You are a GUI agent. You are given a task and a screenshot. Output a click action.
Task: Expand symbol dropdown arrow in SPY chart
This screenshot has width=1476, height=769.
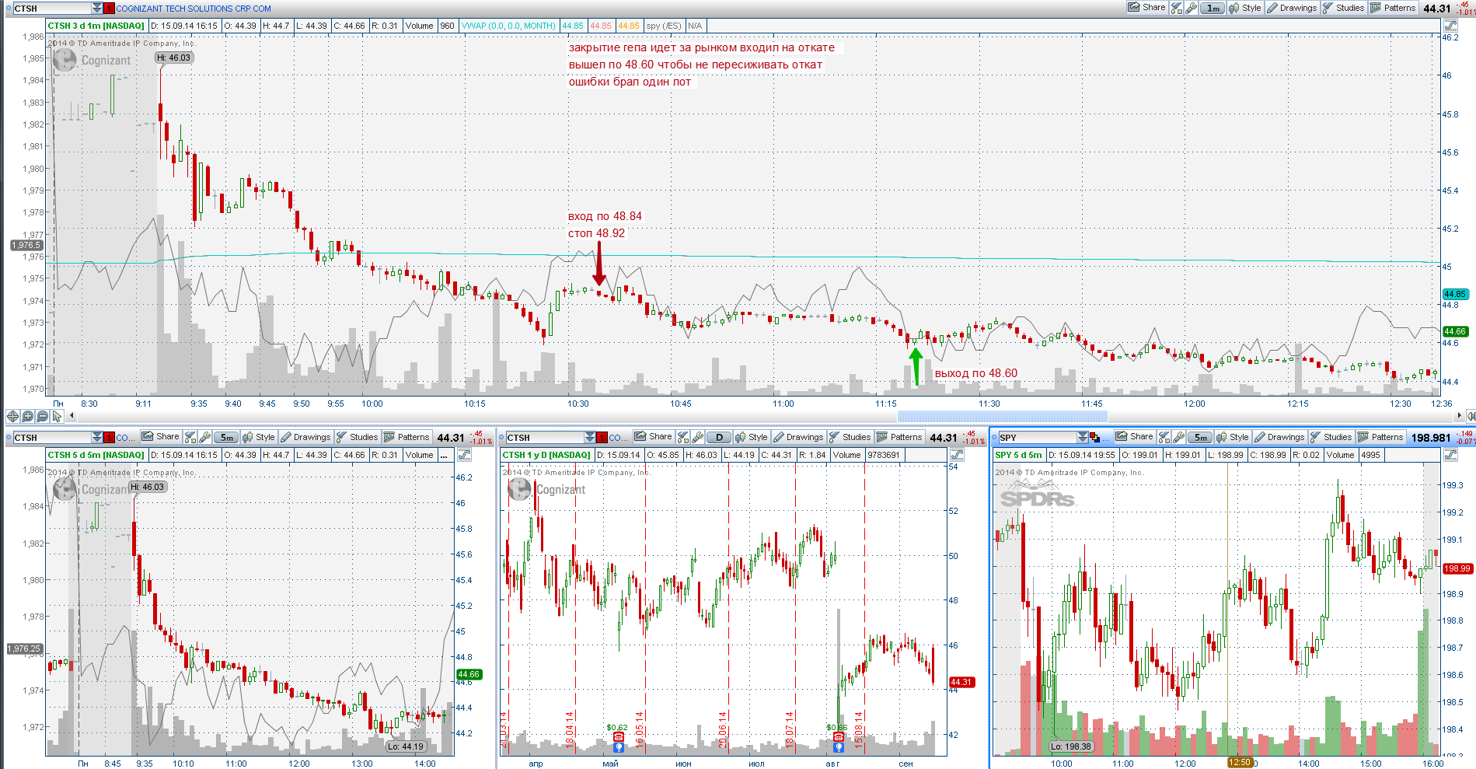point(1082,437)
